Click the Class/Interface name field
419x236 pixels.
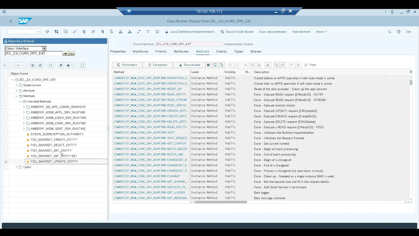tap(189, 44)
